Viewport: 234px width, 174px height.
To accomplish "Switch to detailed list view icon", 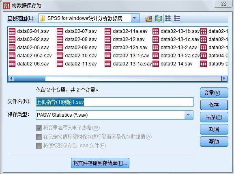I will [177, 19].
